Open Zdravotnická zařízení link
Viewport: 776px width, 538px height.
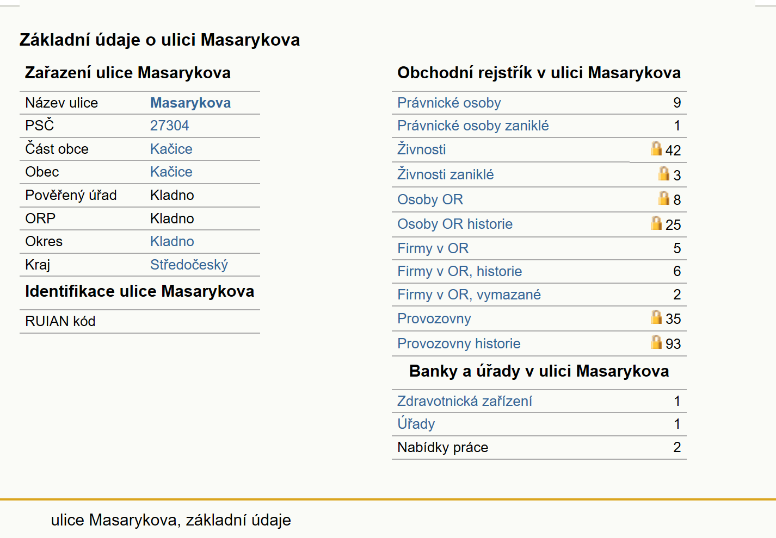click(x=464, y=401)
